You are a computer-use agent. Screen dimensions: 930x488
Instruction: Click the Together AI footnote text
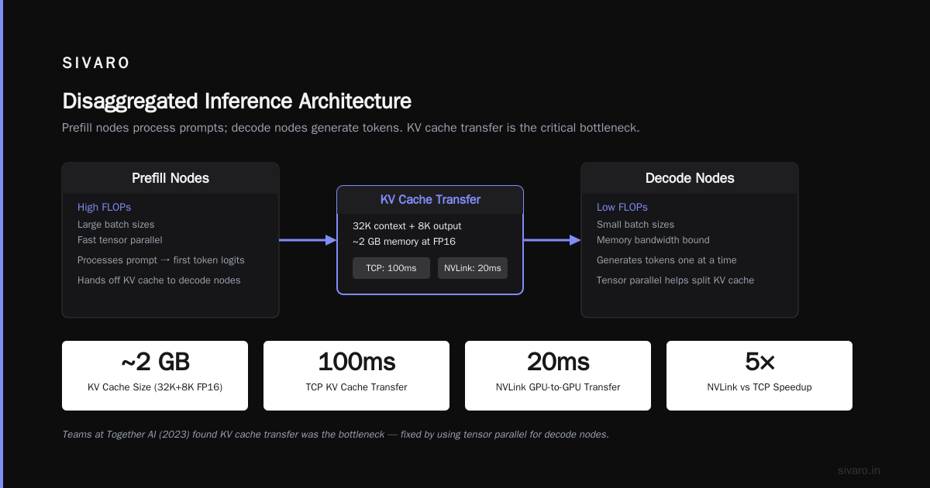click(x=336, y=435)
